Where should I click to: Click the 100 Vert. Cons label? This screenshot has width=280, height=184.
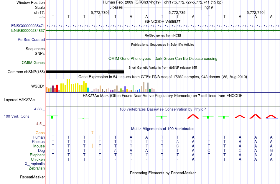click(x=17, y=116)
